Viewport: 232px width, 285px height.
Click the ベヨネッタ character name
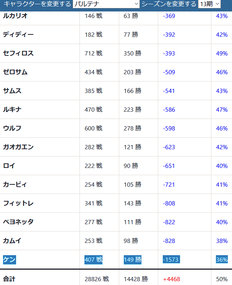18,222
